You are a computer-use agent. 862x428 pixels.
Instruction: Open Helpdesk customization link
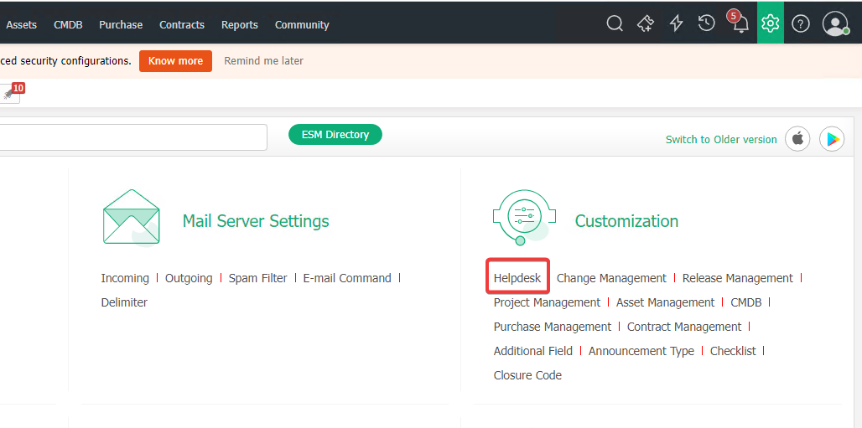[517, 278]
